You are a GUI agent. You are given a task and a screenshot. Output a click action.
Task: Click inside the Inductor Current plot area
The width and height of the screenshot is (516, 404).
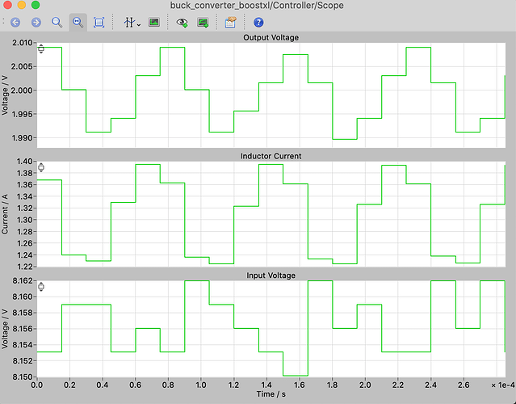pyautogui.click(x=271, y=214)
